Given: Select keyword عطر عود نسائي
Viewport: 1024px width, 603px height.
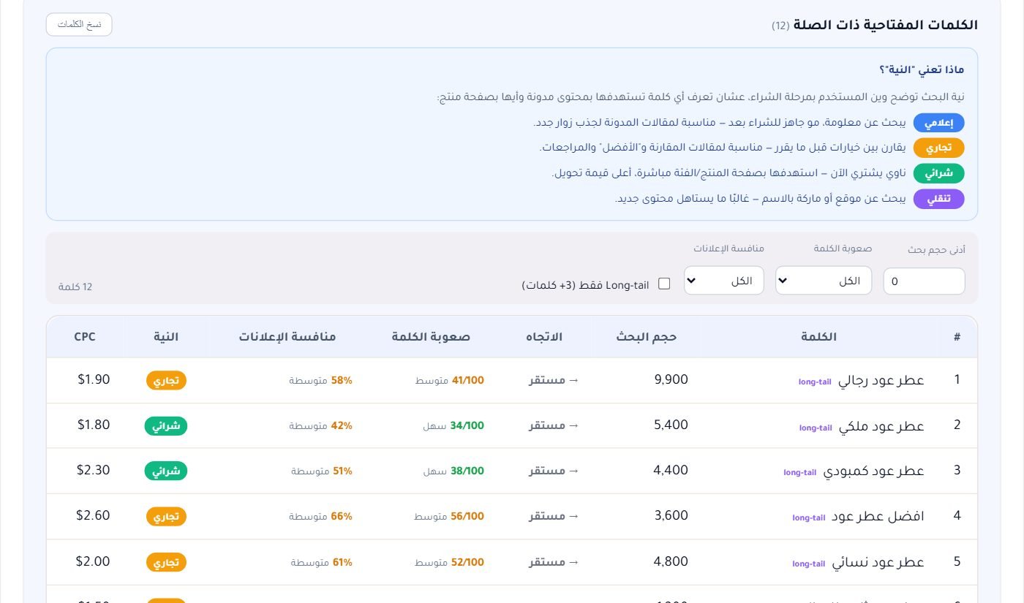Looking at the screenshot, I should [x=878, y=562].
